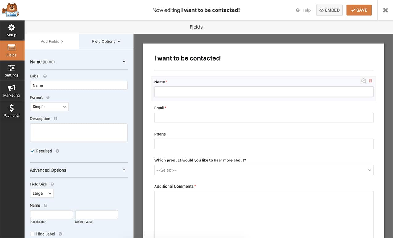Open the Setup gear panel

[12, 30]
